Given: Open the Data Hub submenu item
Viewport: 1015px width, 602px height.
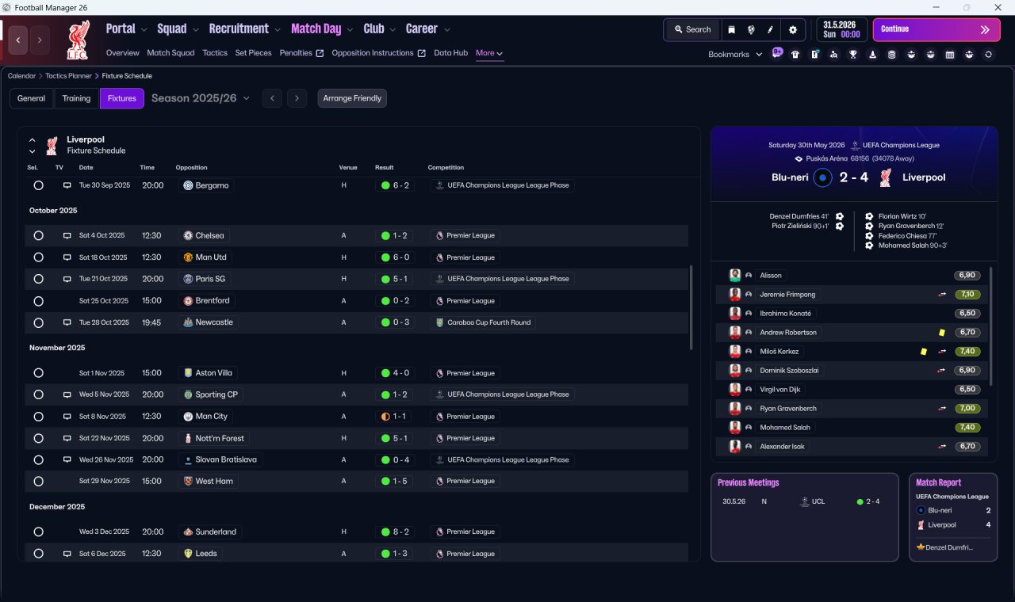Looking at the screenshot, I should [450, 53].
